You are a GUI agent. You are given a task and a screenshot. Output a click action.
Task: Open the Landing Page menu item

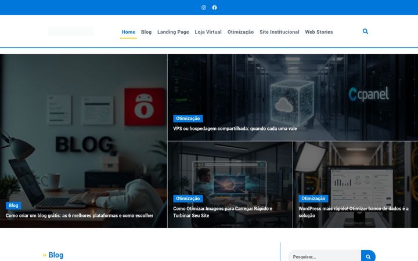point(173,32)
